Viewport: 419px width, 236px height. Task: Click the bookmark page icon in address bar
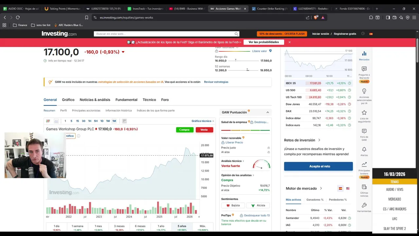click(86, 17)
